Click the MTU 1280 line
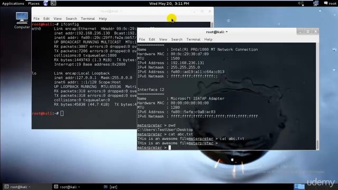 158,108
